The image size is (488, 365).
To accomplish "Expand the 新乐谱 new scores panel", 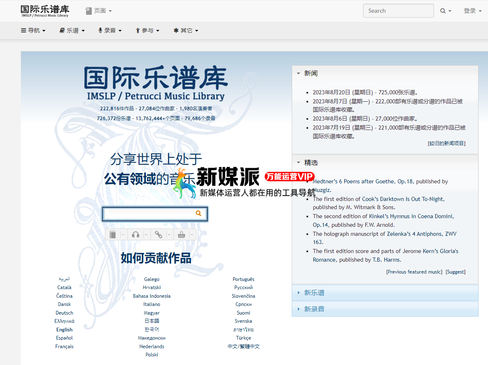I will tap(385, 293).
